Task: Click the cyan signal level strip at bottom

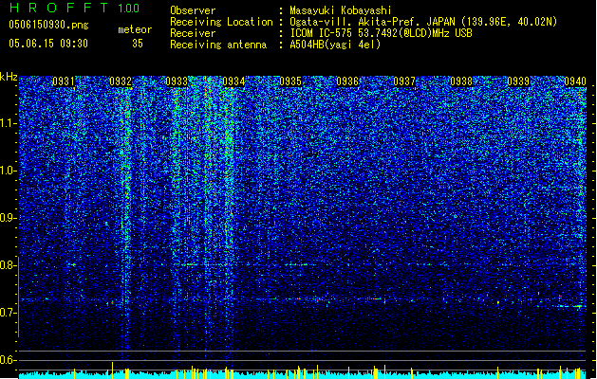Action: pyautogui.click(x=303, y=374)
